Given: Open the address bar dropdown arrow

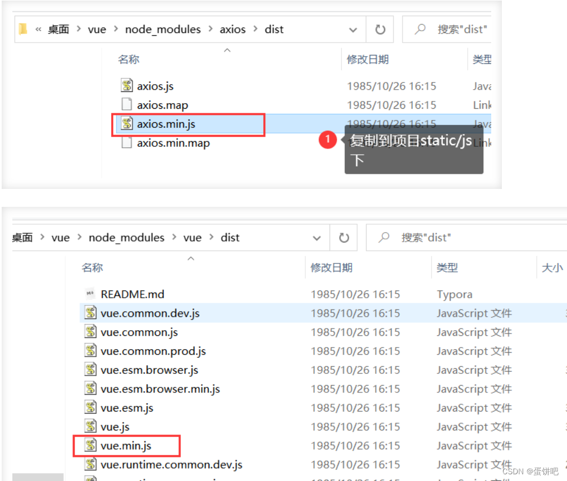Looking at the screenshot, I should [x=353, y=29].
